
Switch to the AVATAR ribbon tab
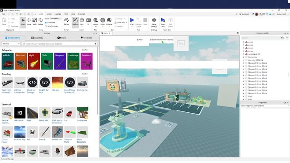[x=58, y=14]
